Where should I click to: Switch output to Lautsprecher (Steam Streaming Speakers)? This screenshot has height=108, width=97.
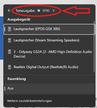coord(49,40)
